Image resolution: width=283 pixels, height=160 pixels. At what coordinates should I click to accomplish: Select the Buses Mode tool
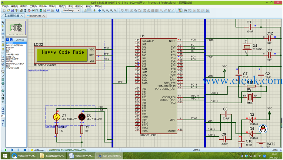(x=3, y=41)
